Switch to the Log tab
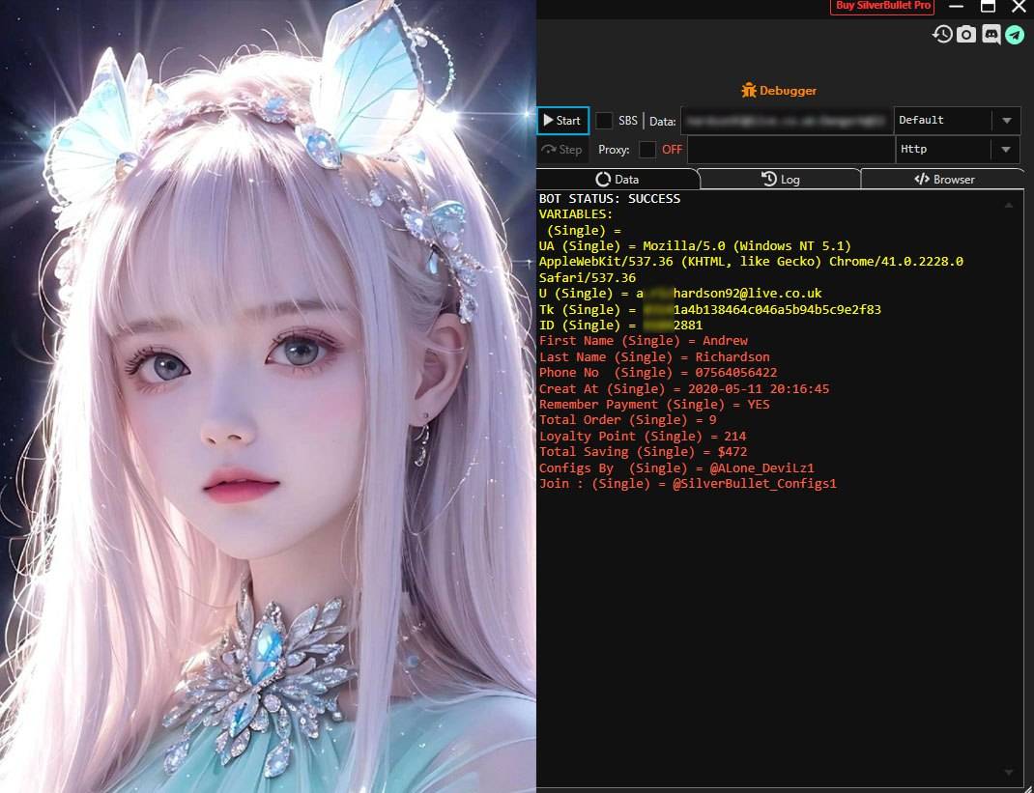This screenshot has width=1034, height=793. pos(780,180)
